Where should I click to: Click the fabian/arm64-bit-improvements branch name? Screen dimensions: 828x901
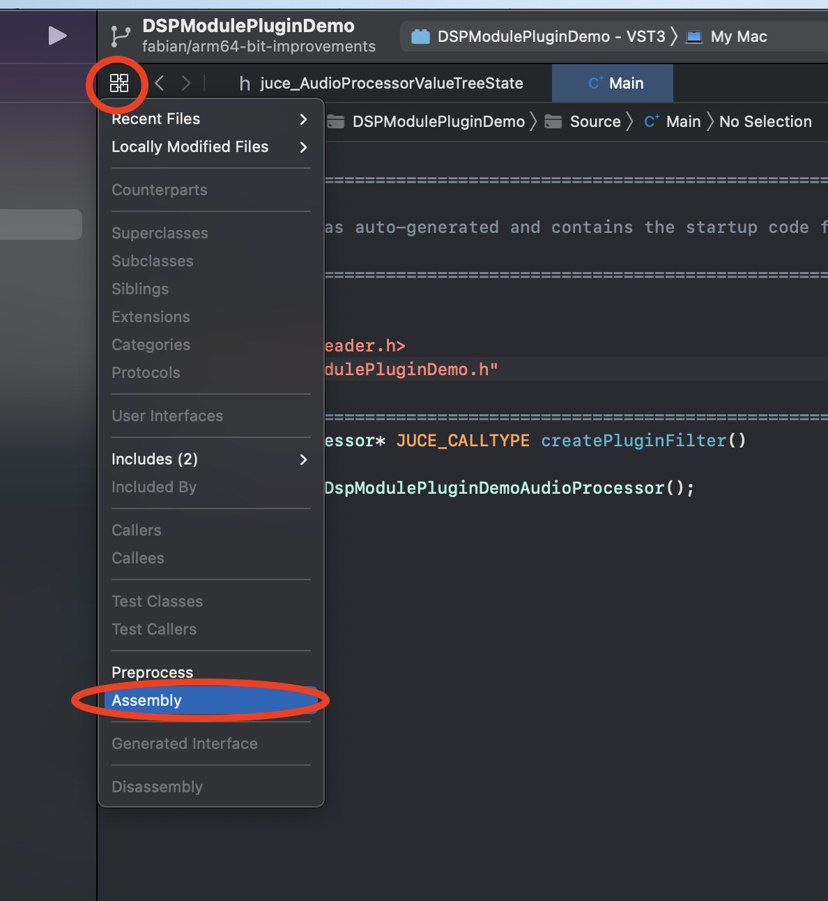(259, 47)
